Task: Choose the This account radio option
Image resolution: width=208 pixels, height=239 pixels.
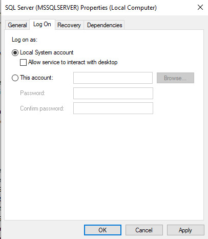Action: (x=15, y=78)
